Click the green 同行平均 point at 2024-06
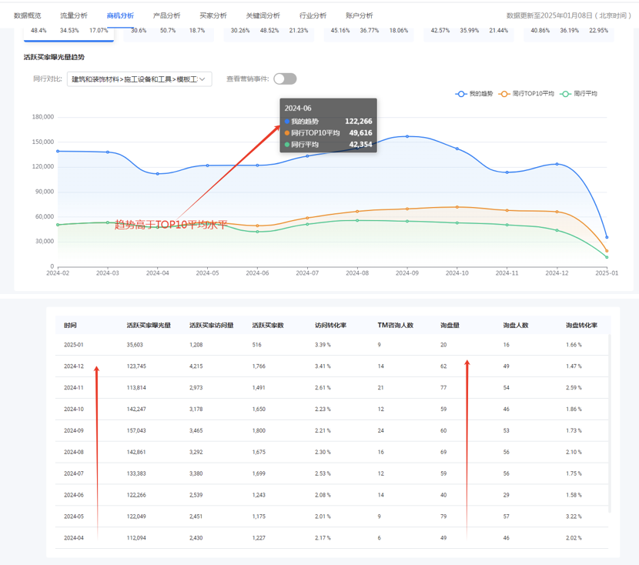Screen dimensions: 639x565 [x=258, y=232]
